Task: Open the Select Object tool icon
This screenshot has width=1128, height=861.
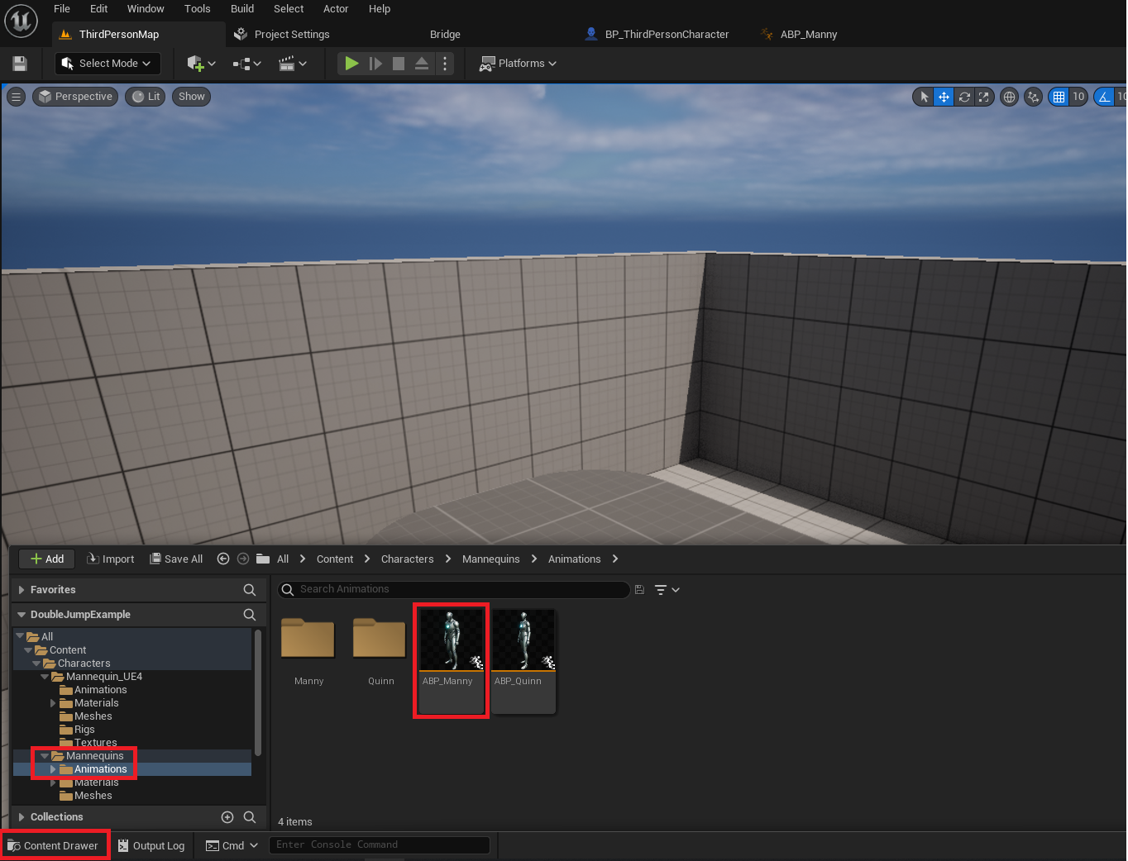Action: 923,97
